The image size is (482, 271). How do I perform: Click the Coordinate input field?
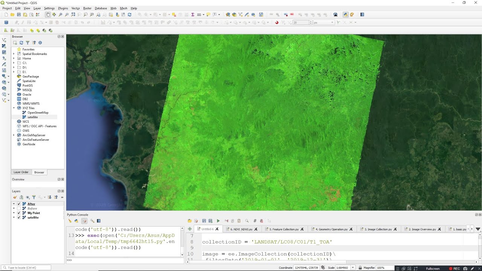pyautogui.click(x=306, y=268)
